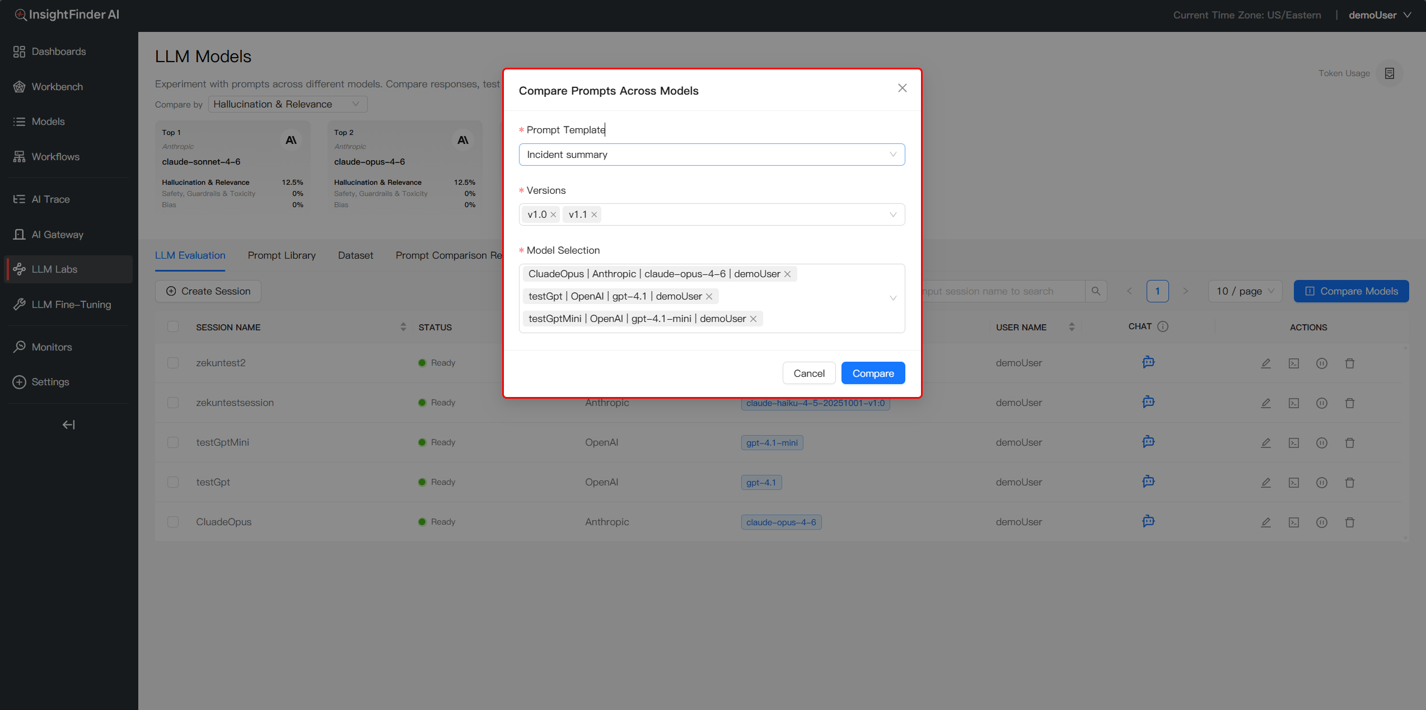
Task: Expand the 10 / page selector
Action: (x=1244, y=291)
